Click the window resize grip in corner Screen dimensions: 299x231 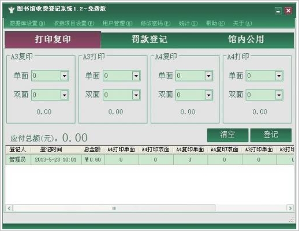291,219
